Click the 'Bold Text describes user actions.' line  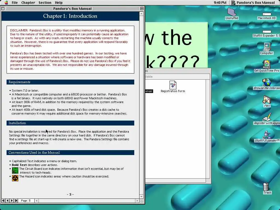click(x=34, y=165)
